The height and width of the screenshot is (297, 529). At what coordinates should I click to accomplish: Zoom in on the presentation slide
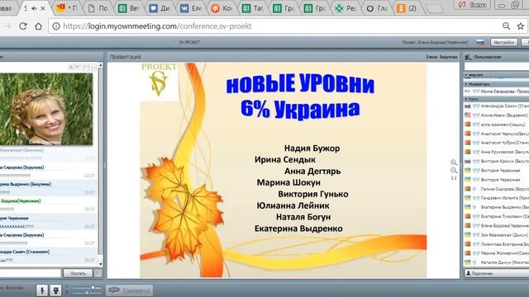(454, 163)
